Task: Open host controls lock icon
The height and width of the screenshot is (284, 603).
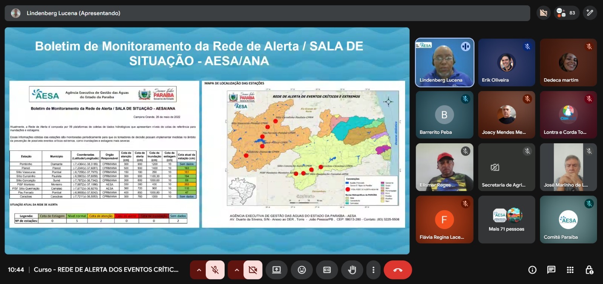Action: pos(589,270)
